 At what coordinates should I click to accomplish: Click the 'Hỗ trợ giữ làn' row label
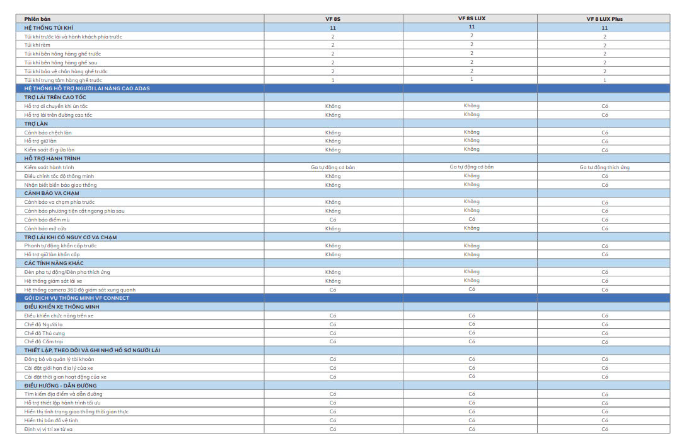[40, 141]
